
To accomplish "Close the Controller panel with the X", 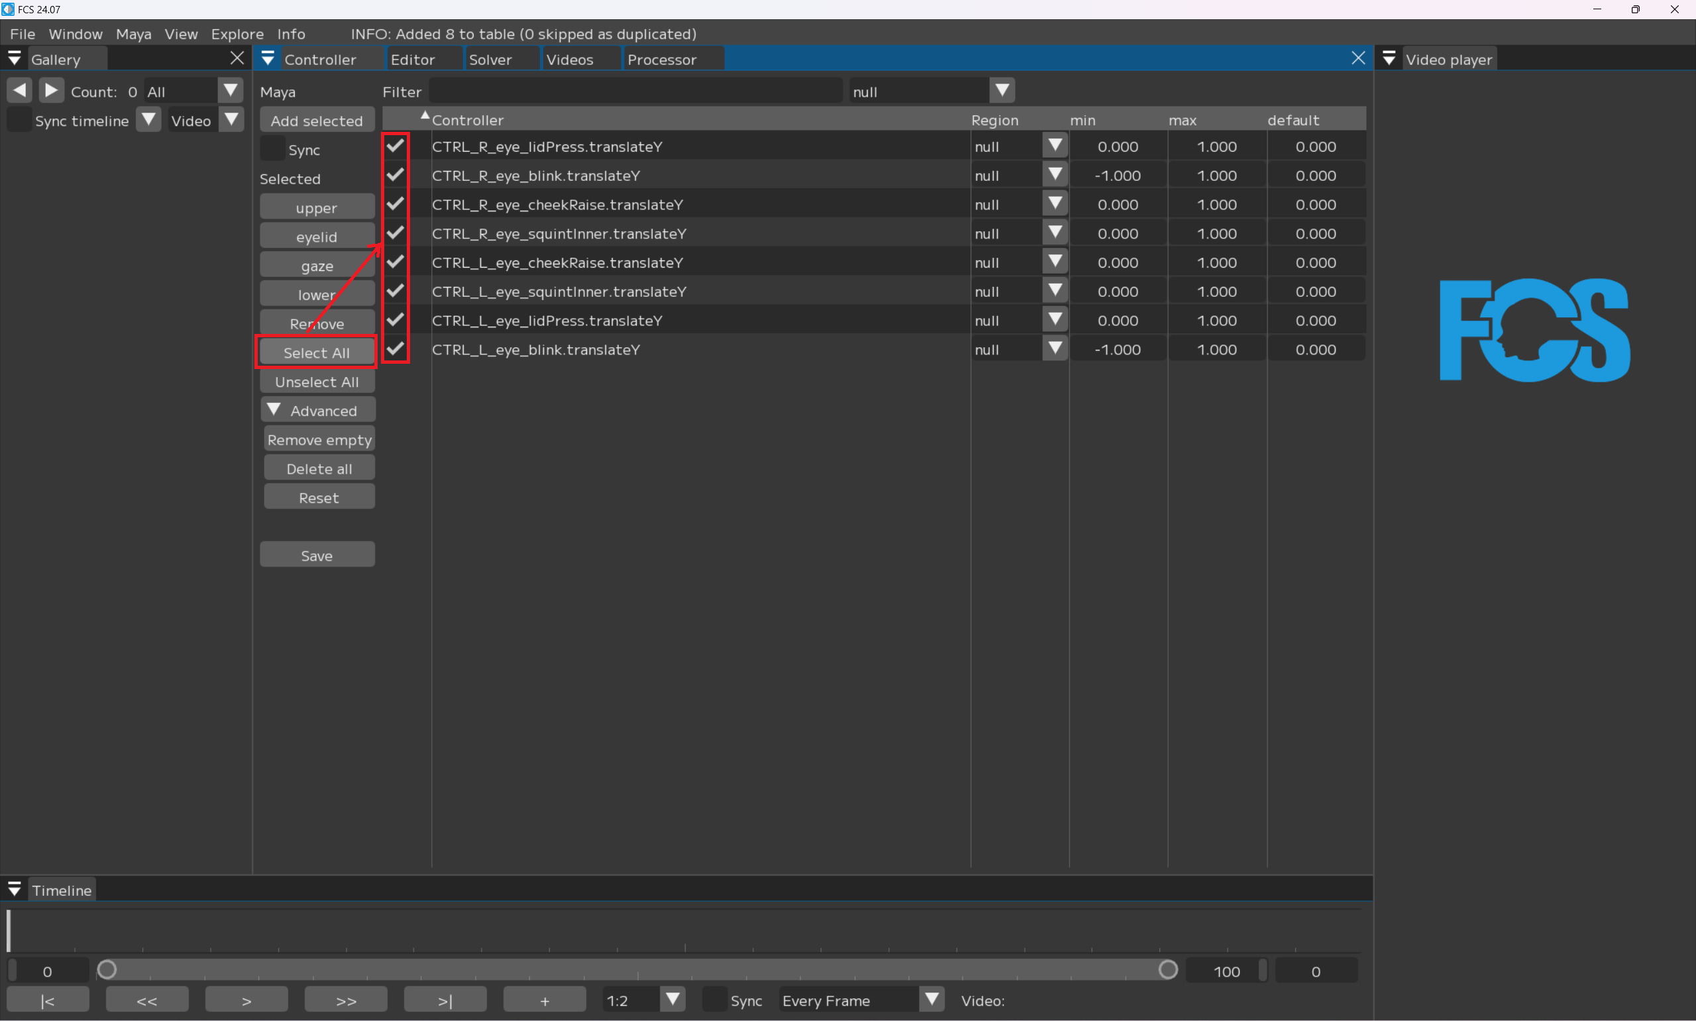I will [1357, 58].
